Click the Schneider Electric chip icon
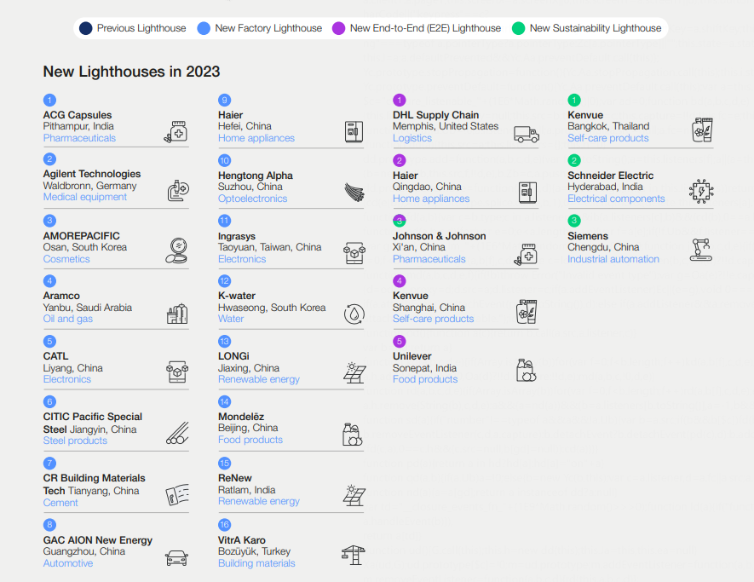 701,192
